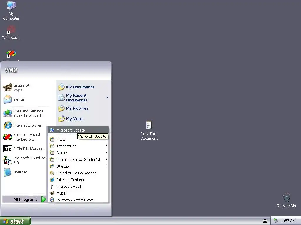The width and height of the screenshot is (301, 225).
Task: Open the Recycle Bin
Action: (286, 200)
